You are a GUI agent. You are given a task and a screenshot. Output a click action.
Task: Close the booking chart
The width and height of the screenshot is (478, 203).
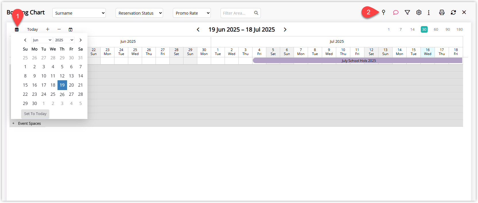[x=464, y=12]
